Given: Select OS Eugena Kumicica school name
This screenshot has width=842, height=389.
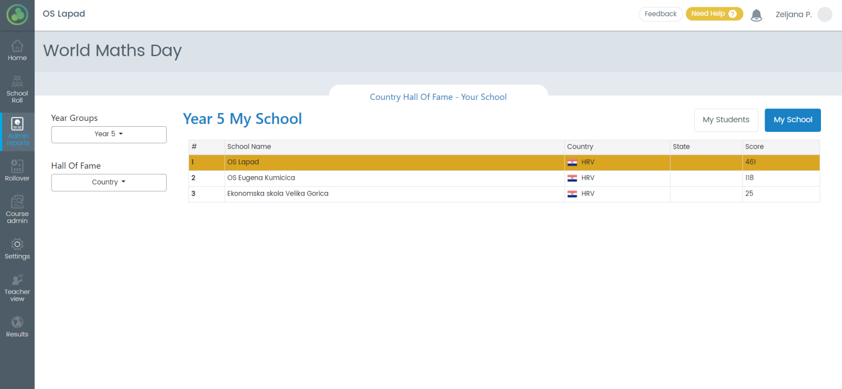Looking at the screenshot, I should (261, 178).
